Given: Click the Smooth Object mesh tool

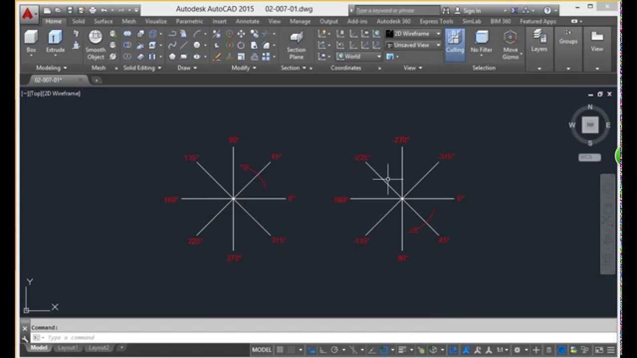Looking at the screenshot, I should pos(96,45).
